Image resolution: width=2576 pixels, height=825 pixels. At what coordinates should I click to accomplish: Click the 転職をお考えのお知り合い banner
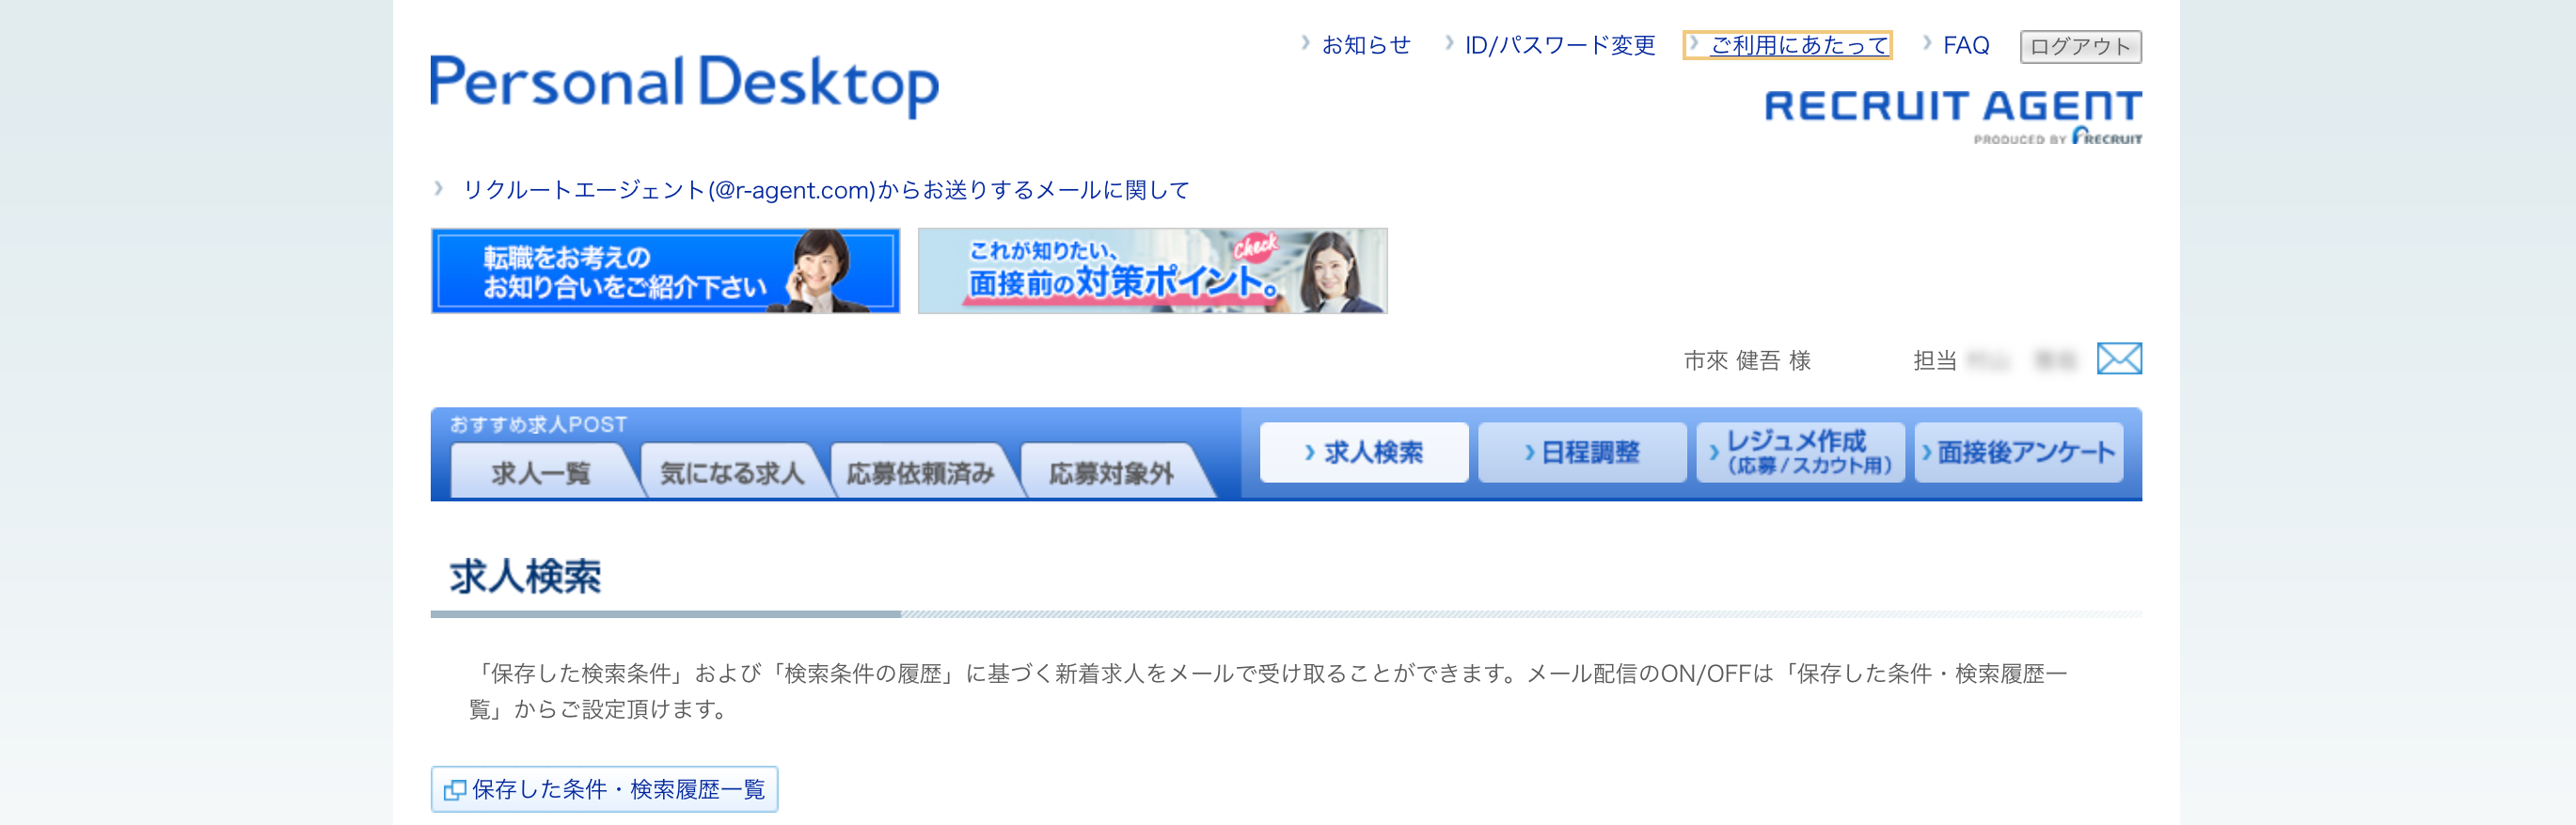click(x=665, y=271)
